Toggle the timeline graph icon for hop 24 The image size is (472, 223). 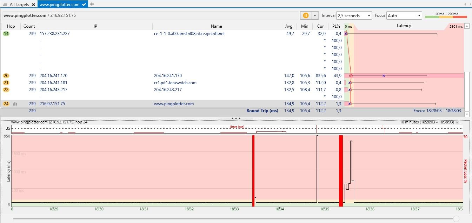point(15,104)
